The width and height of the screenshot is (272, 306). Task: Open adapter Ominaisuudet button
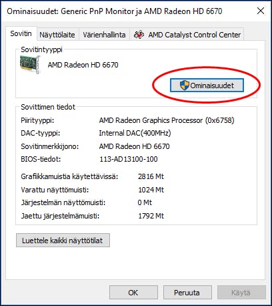207,86
